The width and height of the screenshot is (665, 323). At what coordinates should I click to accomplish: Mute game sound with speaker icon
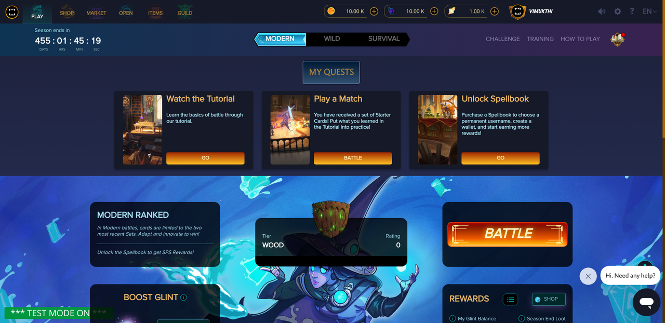602,11
